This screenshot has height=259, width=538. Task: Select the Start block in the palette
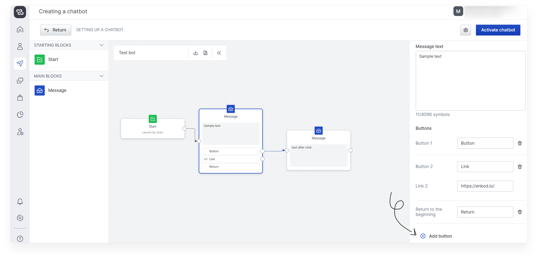click(x=53, y=60)
